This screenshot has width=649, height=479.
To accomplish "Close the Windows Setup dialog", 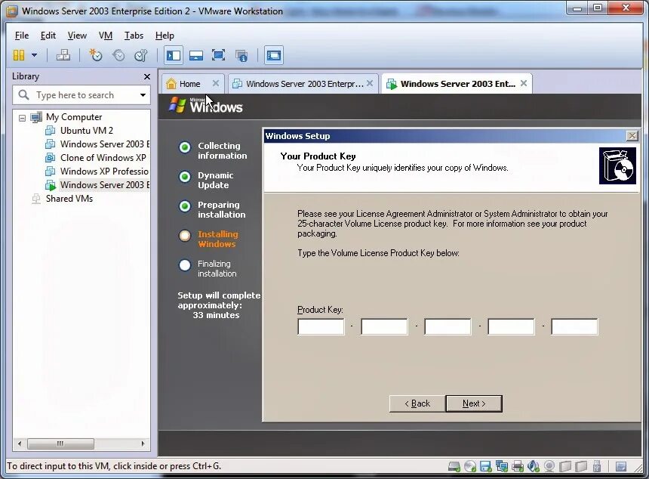I will point(632,136).
